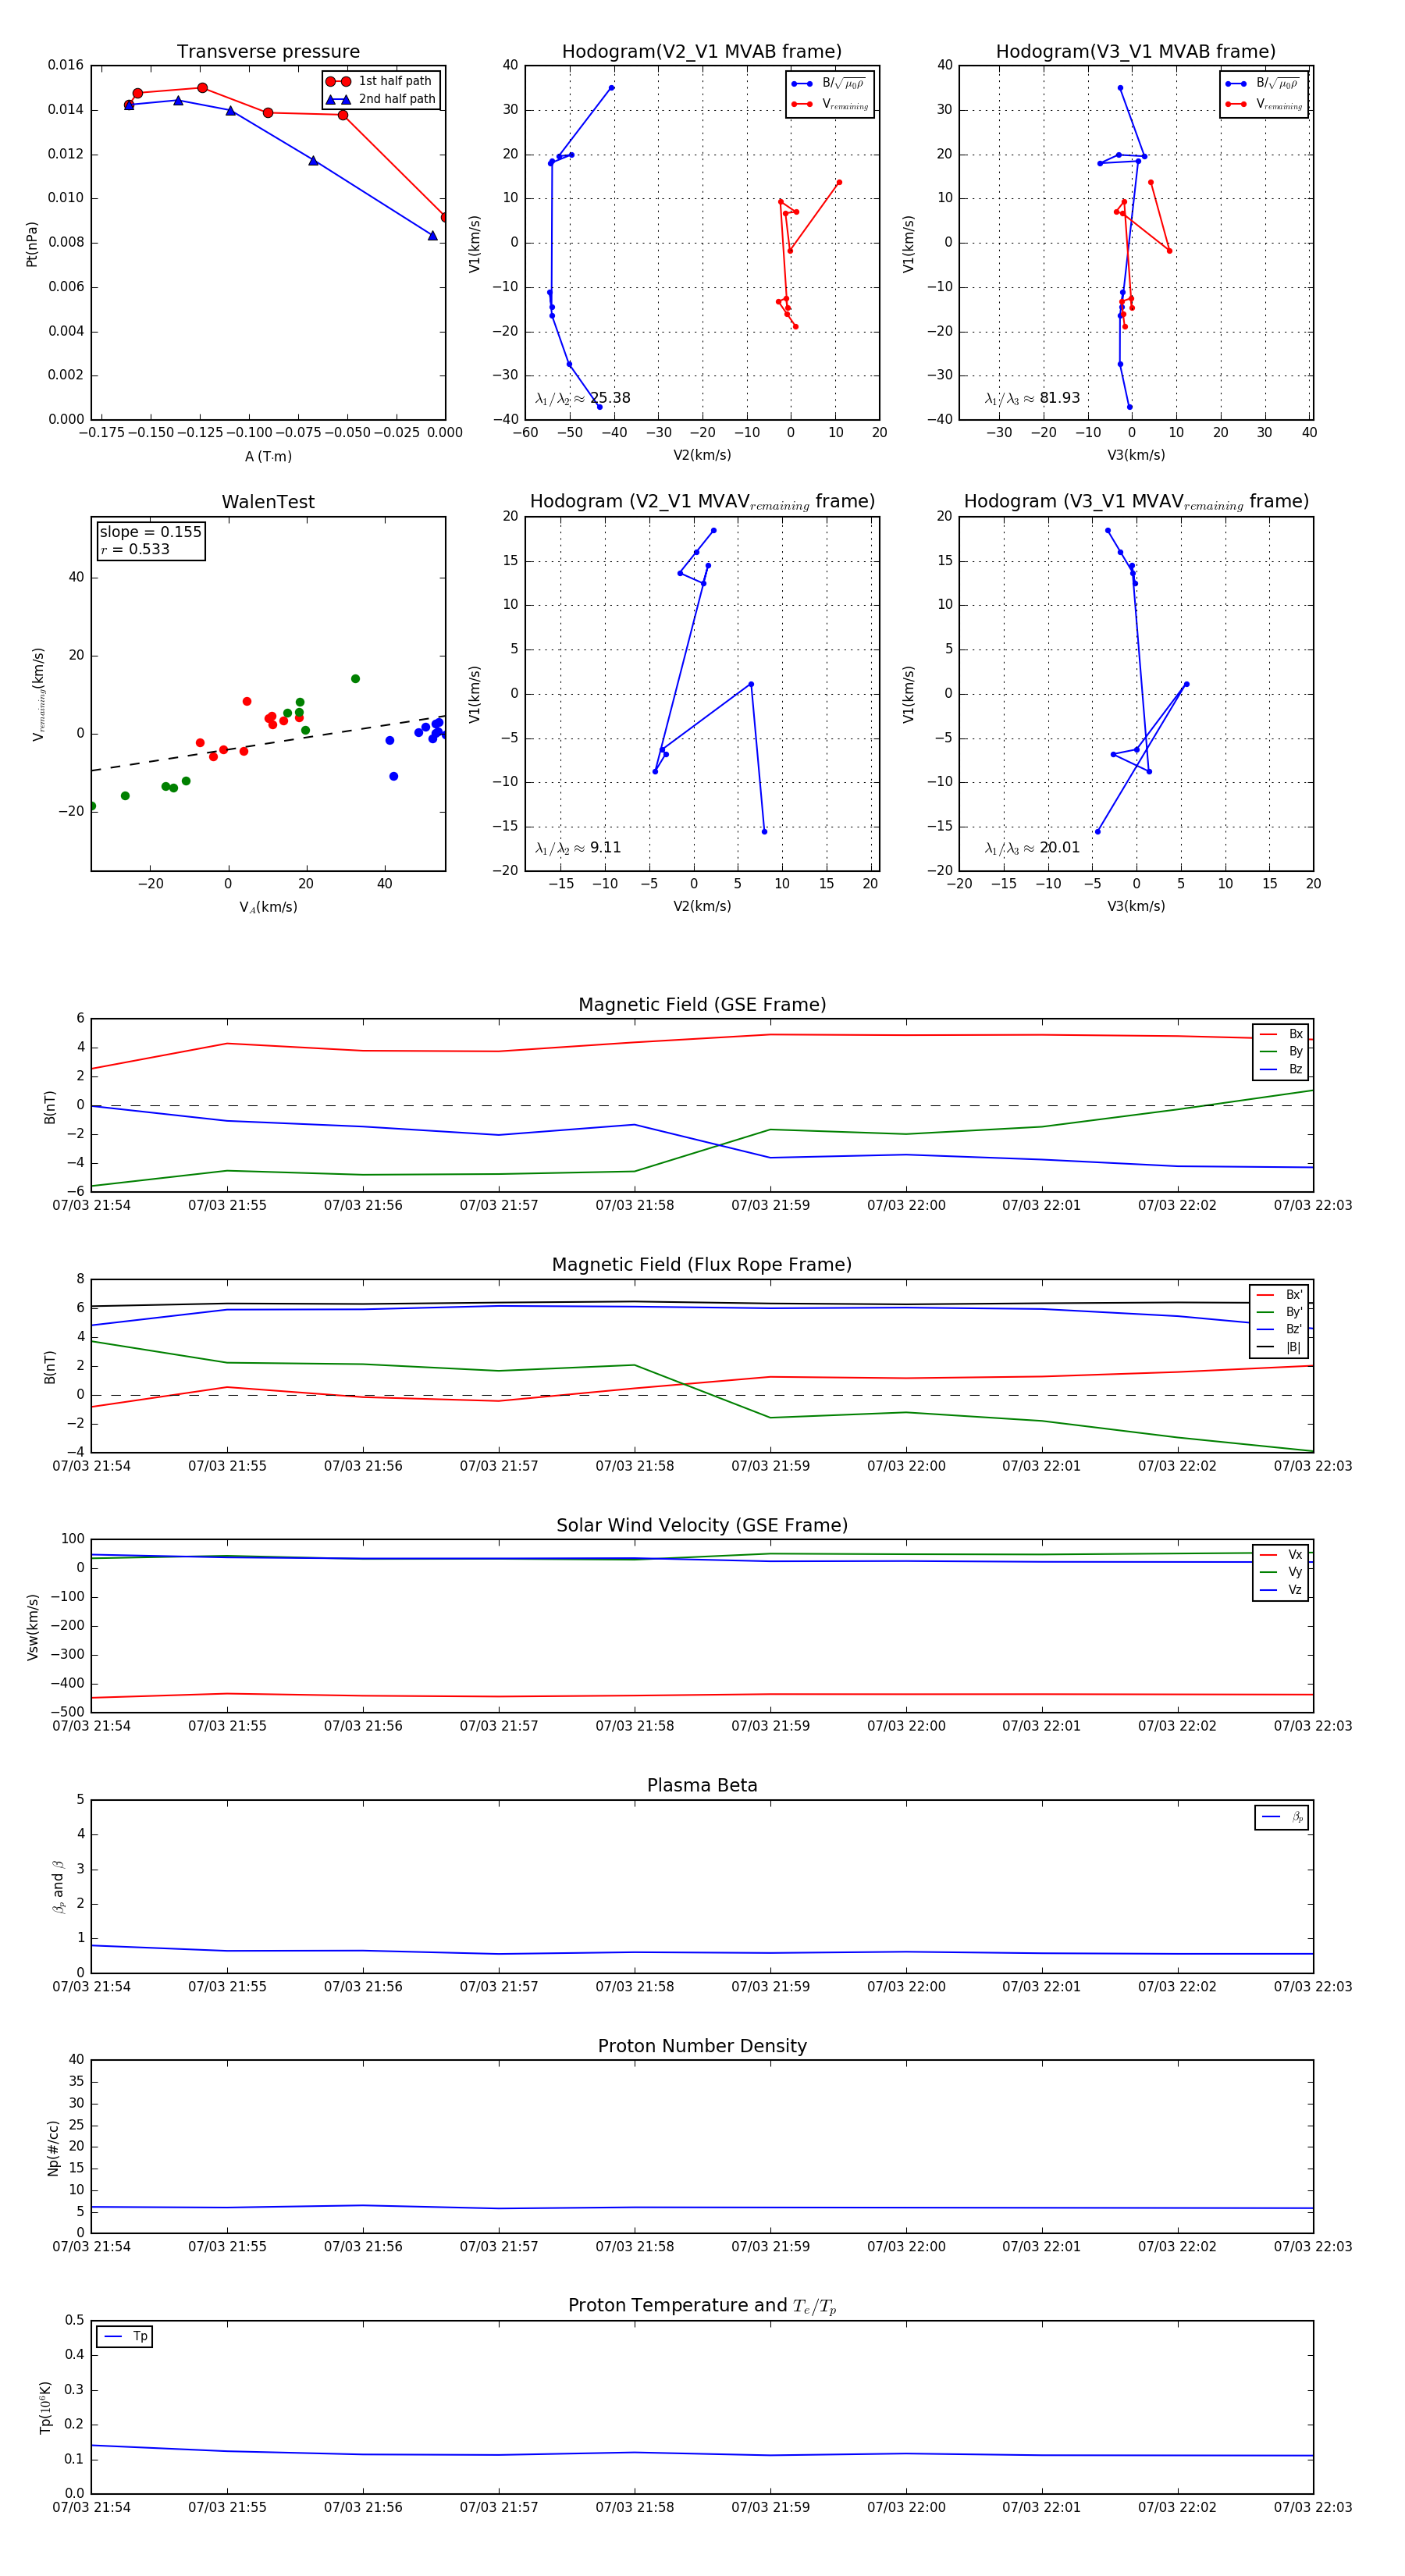
Task: Click 'Magnetic Field (GSE Frame)' title
Action: [702, 1005]
